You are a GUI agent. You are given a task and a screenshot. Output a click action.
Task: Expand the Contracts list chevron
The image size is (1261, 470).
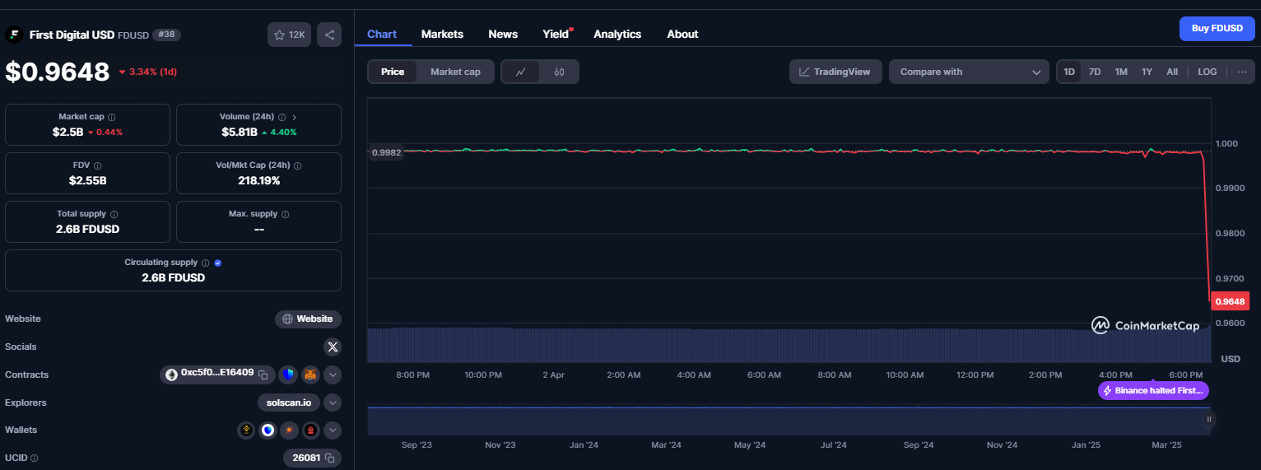333,375
